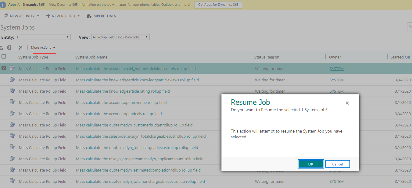Image resolution: width=412 pixels, height=188 pixels.
Task: Confirm resume by clicking OK
Action: click(x=310, y=164)
